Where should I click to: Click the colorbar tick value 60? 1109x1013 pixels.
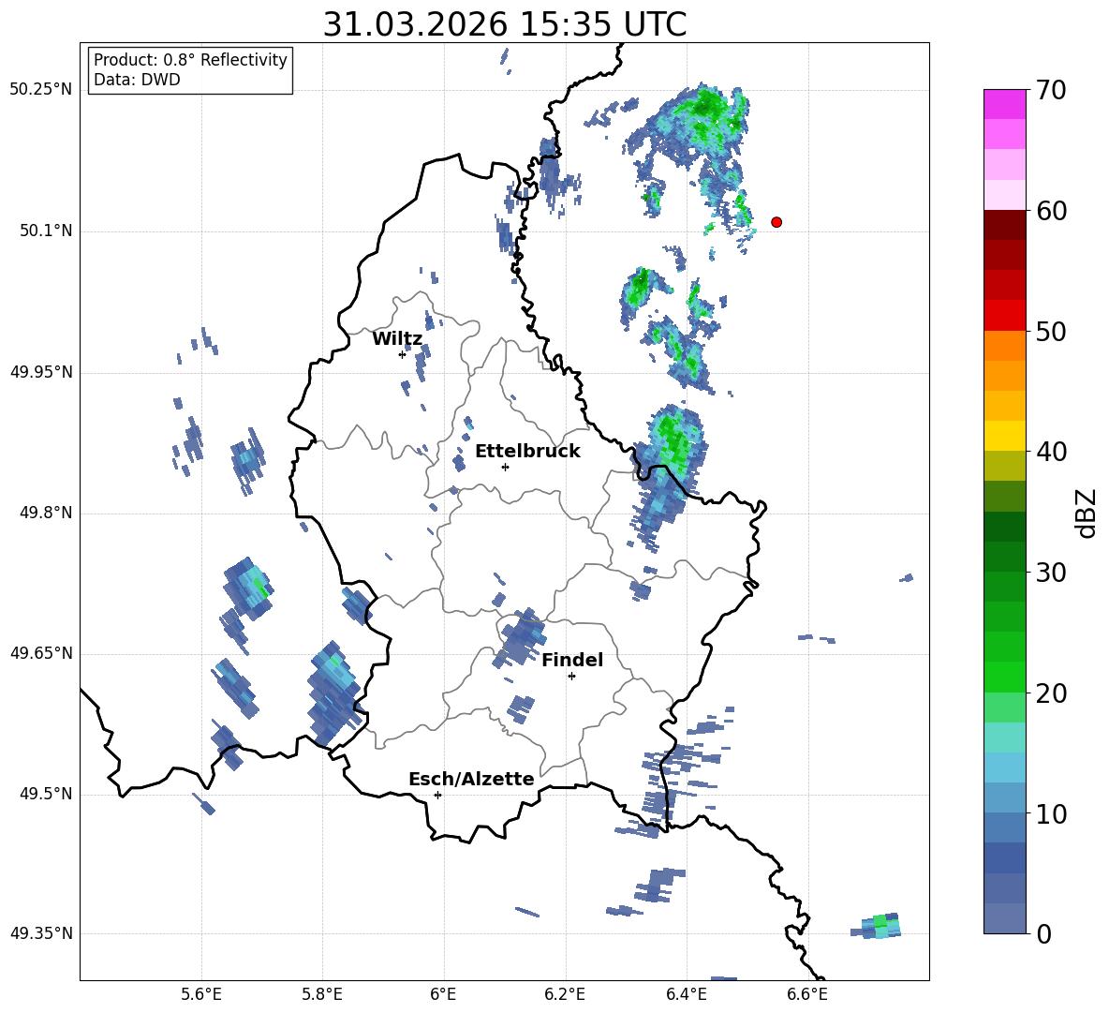(1051, 211)
